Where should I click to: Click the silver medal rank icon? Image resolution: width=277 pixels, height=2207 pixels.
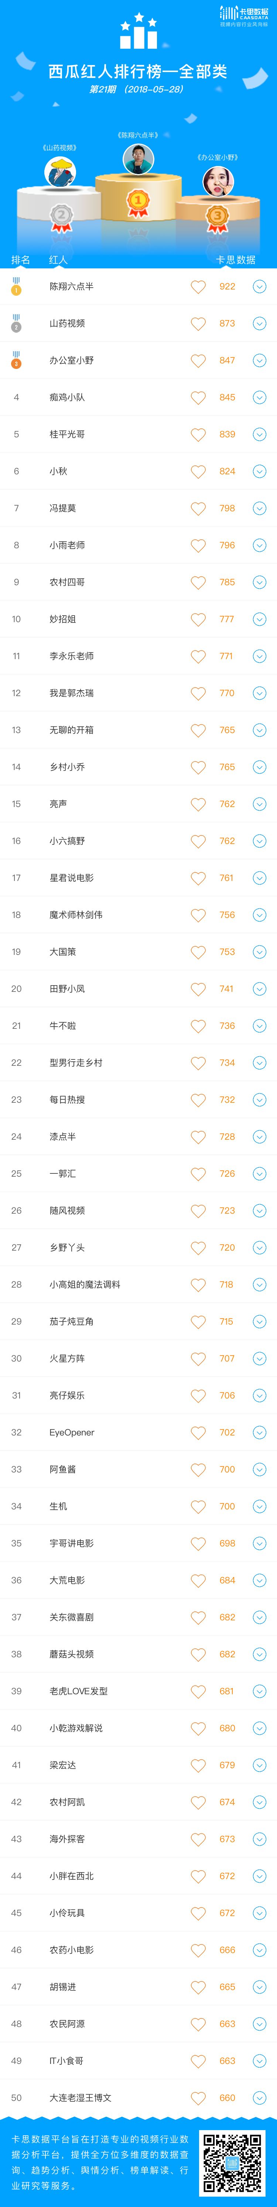tap(16, 323)
